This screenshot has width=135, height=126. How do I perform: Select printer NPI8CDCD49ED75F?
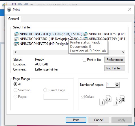[104, 34]
